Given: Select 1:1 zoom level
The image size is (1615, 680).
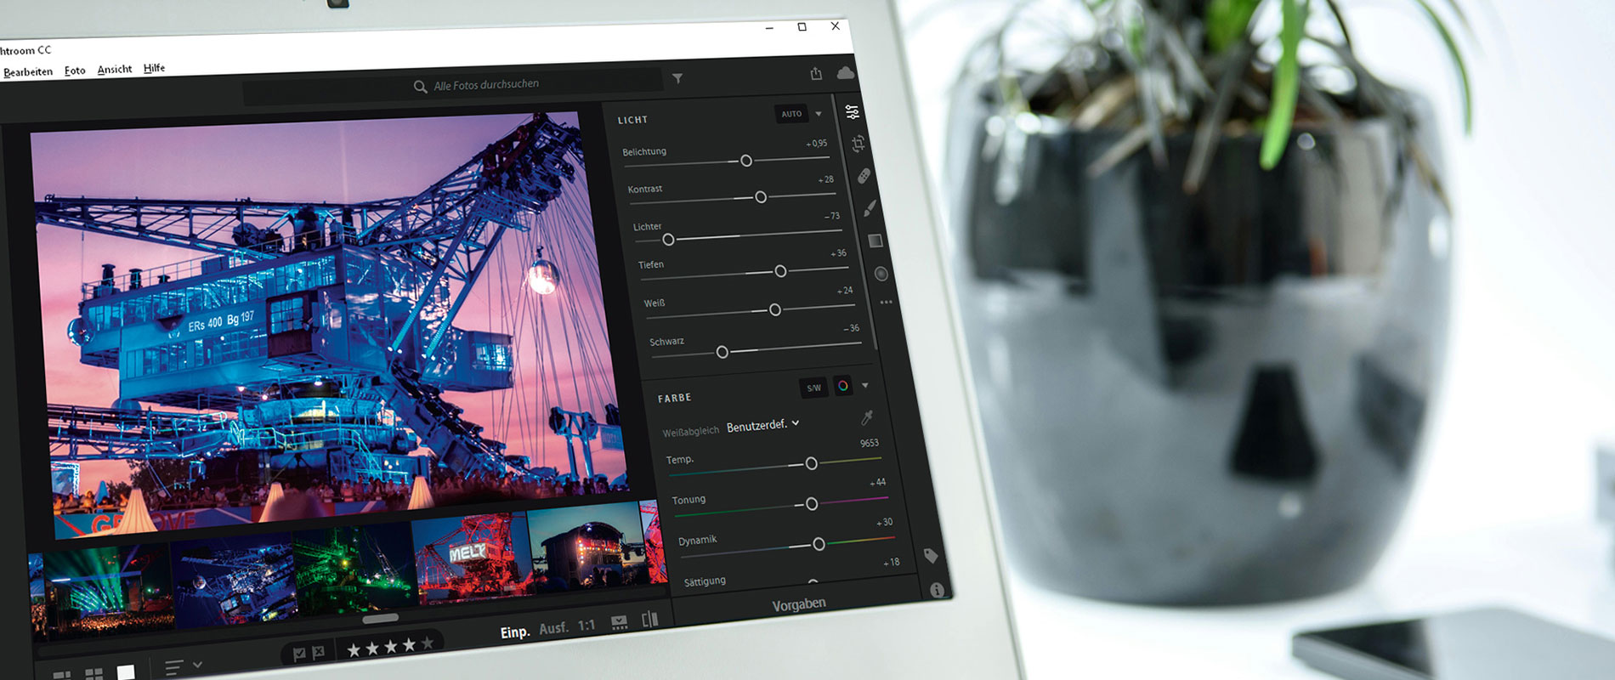Looking at the screenshot, I should pyautogui.click(x=586, y=626).
